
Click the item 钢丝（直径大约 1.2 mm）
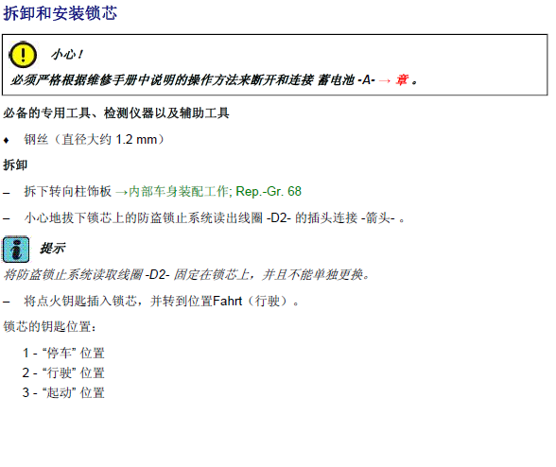click(94, 139)
